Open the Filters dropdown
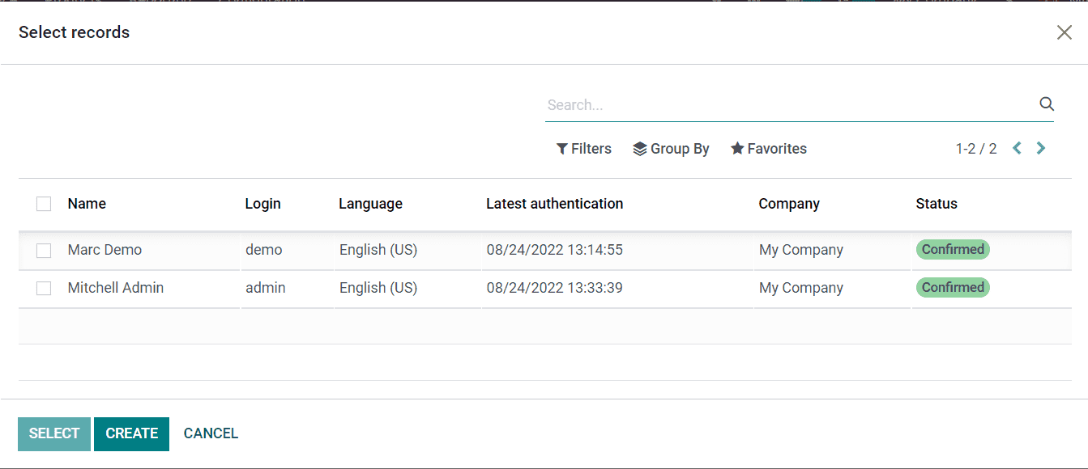 584,149
